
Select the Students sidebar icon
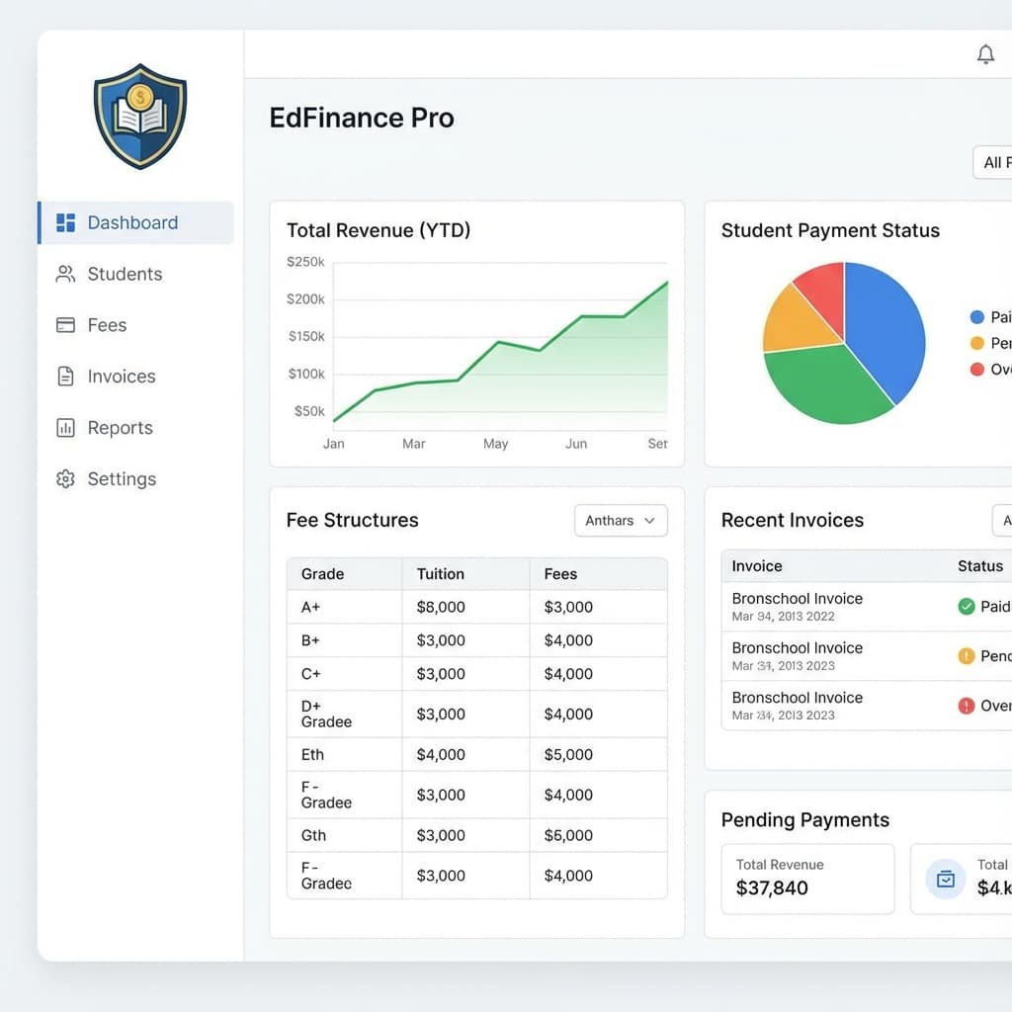click(65, 274)
